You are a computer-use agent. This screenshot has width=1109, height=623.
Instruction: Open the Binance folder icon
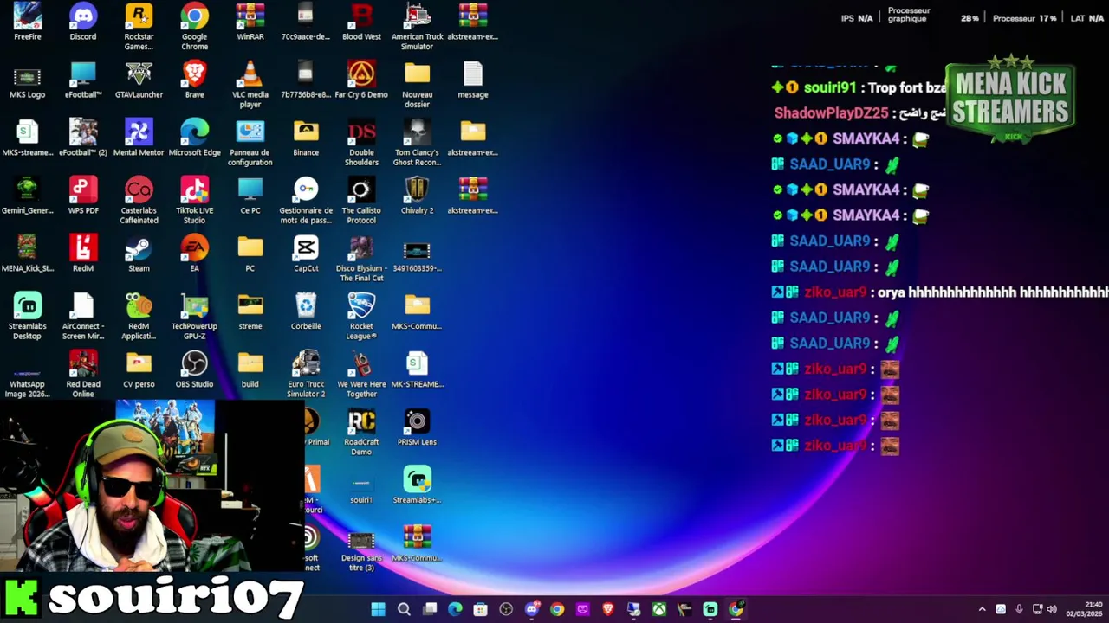coord(306,138)
